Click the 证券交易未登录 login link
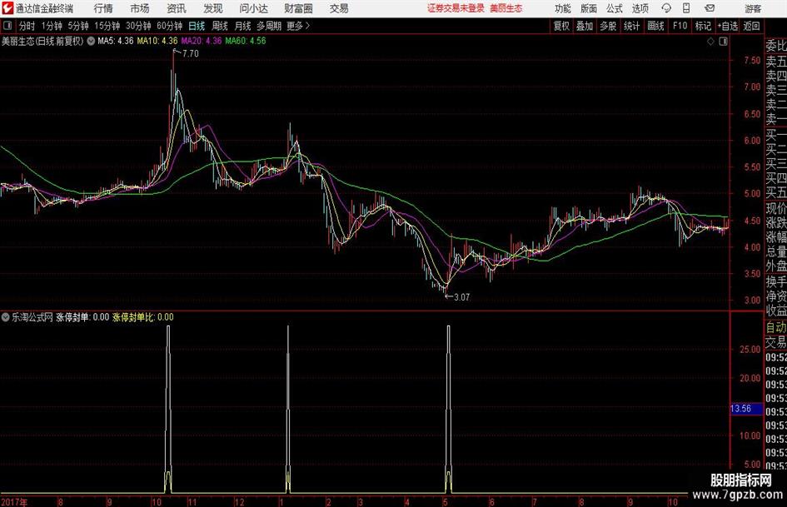The image size is (787, 507). [x=456, y=8]
